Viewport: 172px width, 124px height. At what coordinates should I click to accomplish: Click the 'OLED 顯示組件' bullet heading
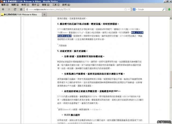72,115
